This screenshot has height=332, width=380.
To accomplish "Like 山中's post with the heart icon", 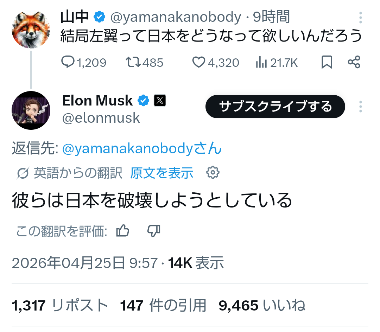I will 198,63.
